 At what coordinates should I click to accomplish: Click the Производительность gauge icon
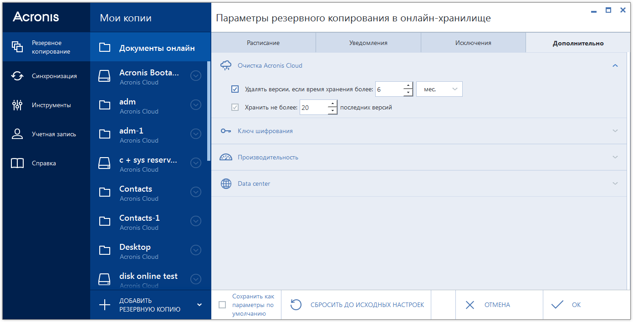226,157
